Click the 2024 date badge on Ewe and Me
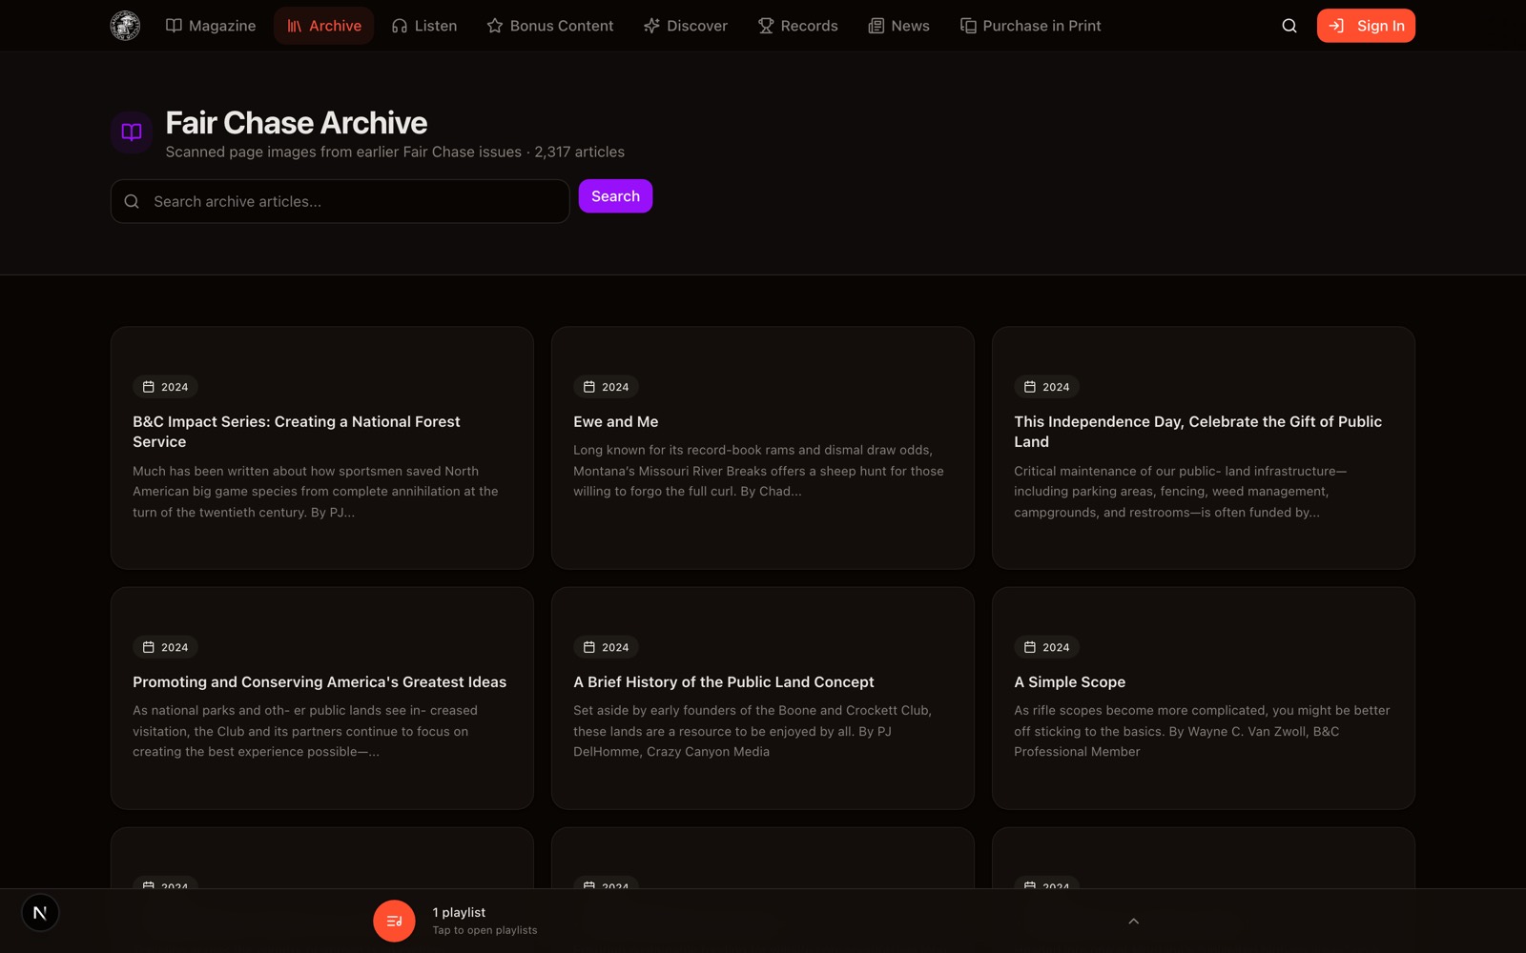Image resolution: width=1526 pixels, height=953 pixels. click(x=606, y=387)
